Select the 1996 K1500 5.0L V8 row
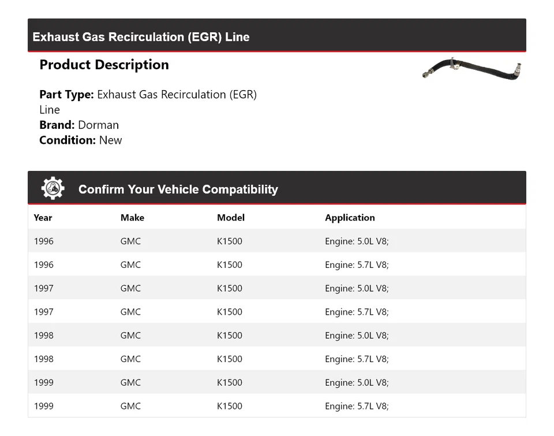The width and height of the screenshot is (554, 436). pos(277,241)
